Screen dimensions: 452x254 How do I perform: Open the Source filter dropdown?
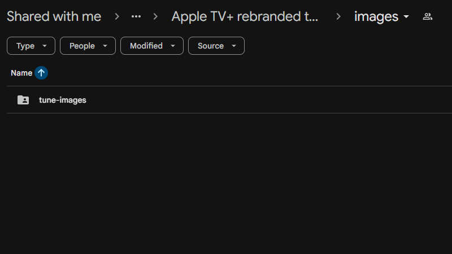coord(216,46)
